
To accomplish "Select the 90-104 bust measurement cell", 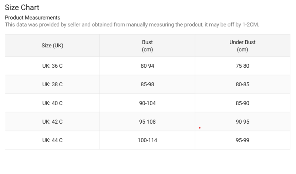I will pyautogui.click(x=147, y=103).
